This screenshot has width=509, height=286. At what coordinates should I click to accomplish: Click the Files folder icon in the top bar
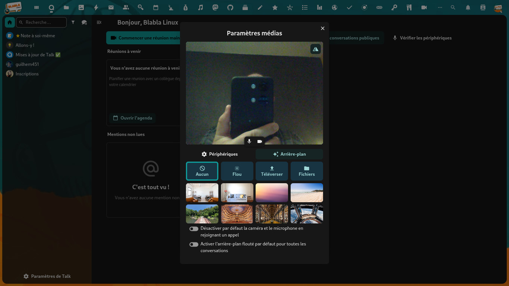66,7
